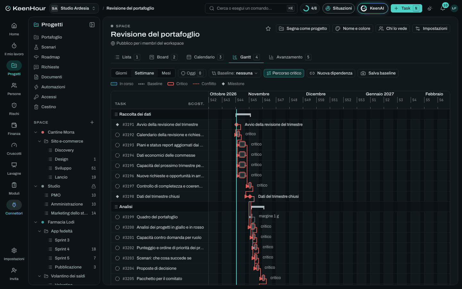Open the LF user avatar
This screenshot has width=462, height=289.
(x=454, y=8)
